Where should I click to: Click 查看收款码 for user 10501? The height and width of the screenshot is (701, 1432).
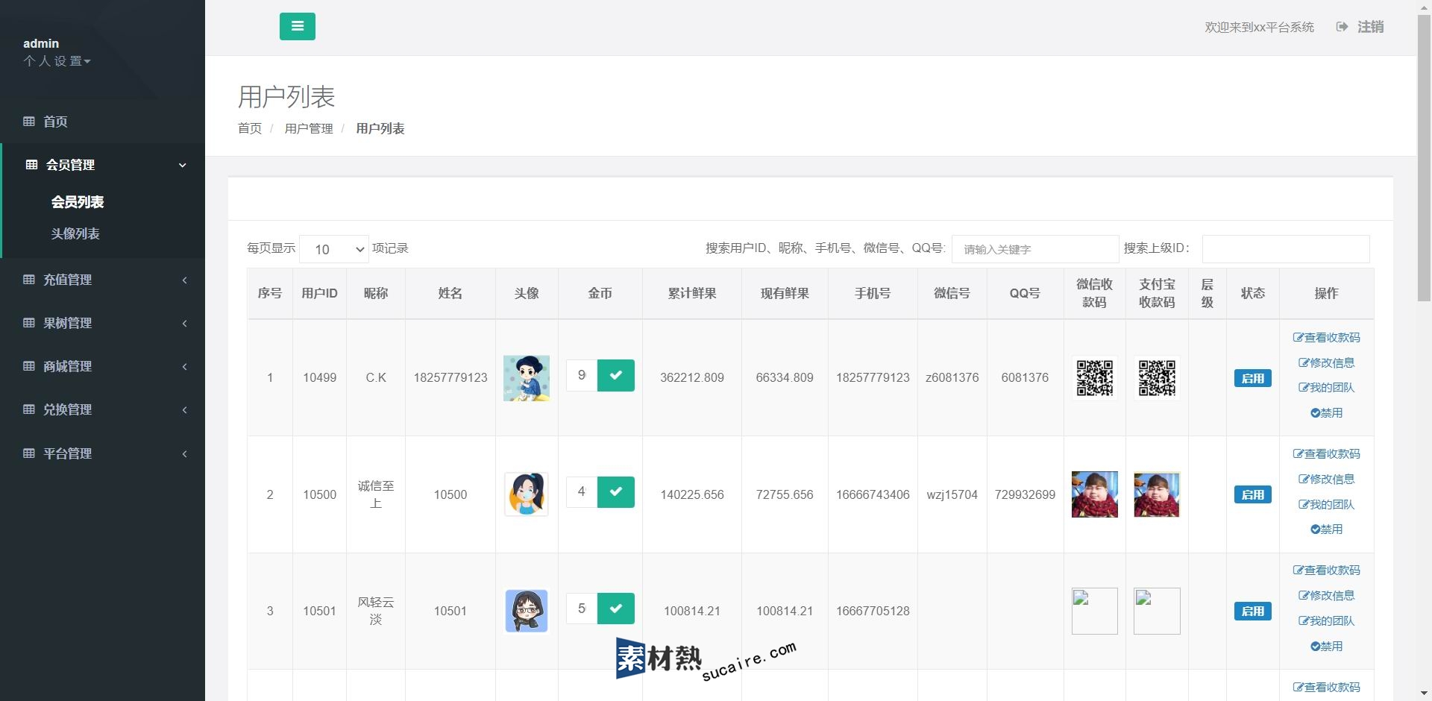1326,570
